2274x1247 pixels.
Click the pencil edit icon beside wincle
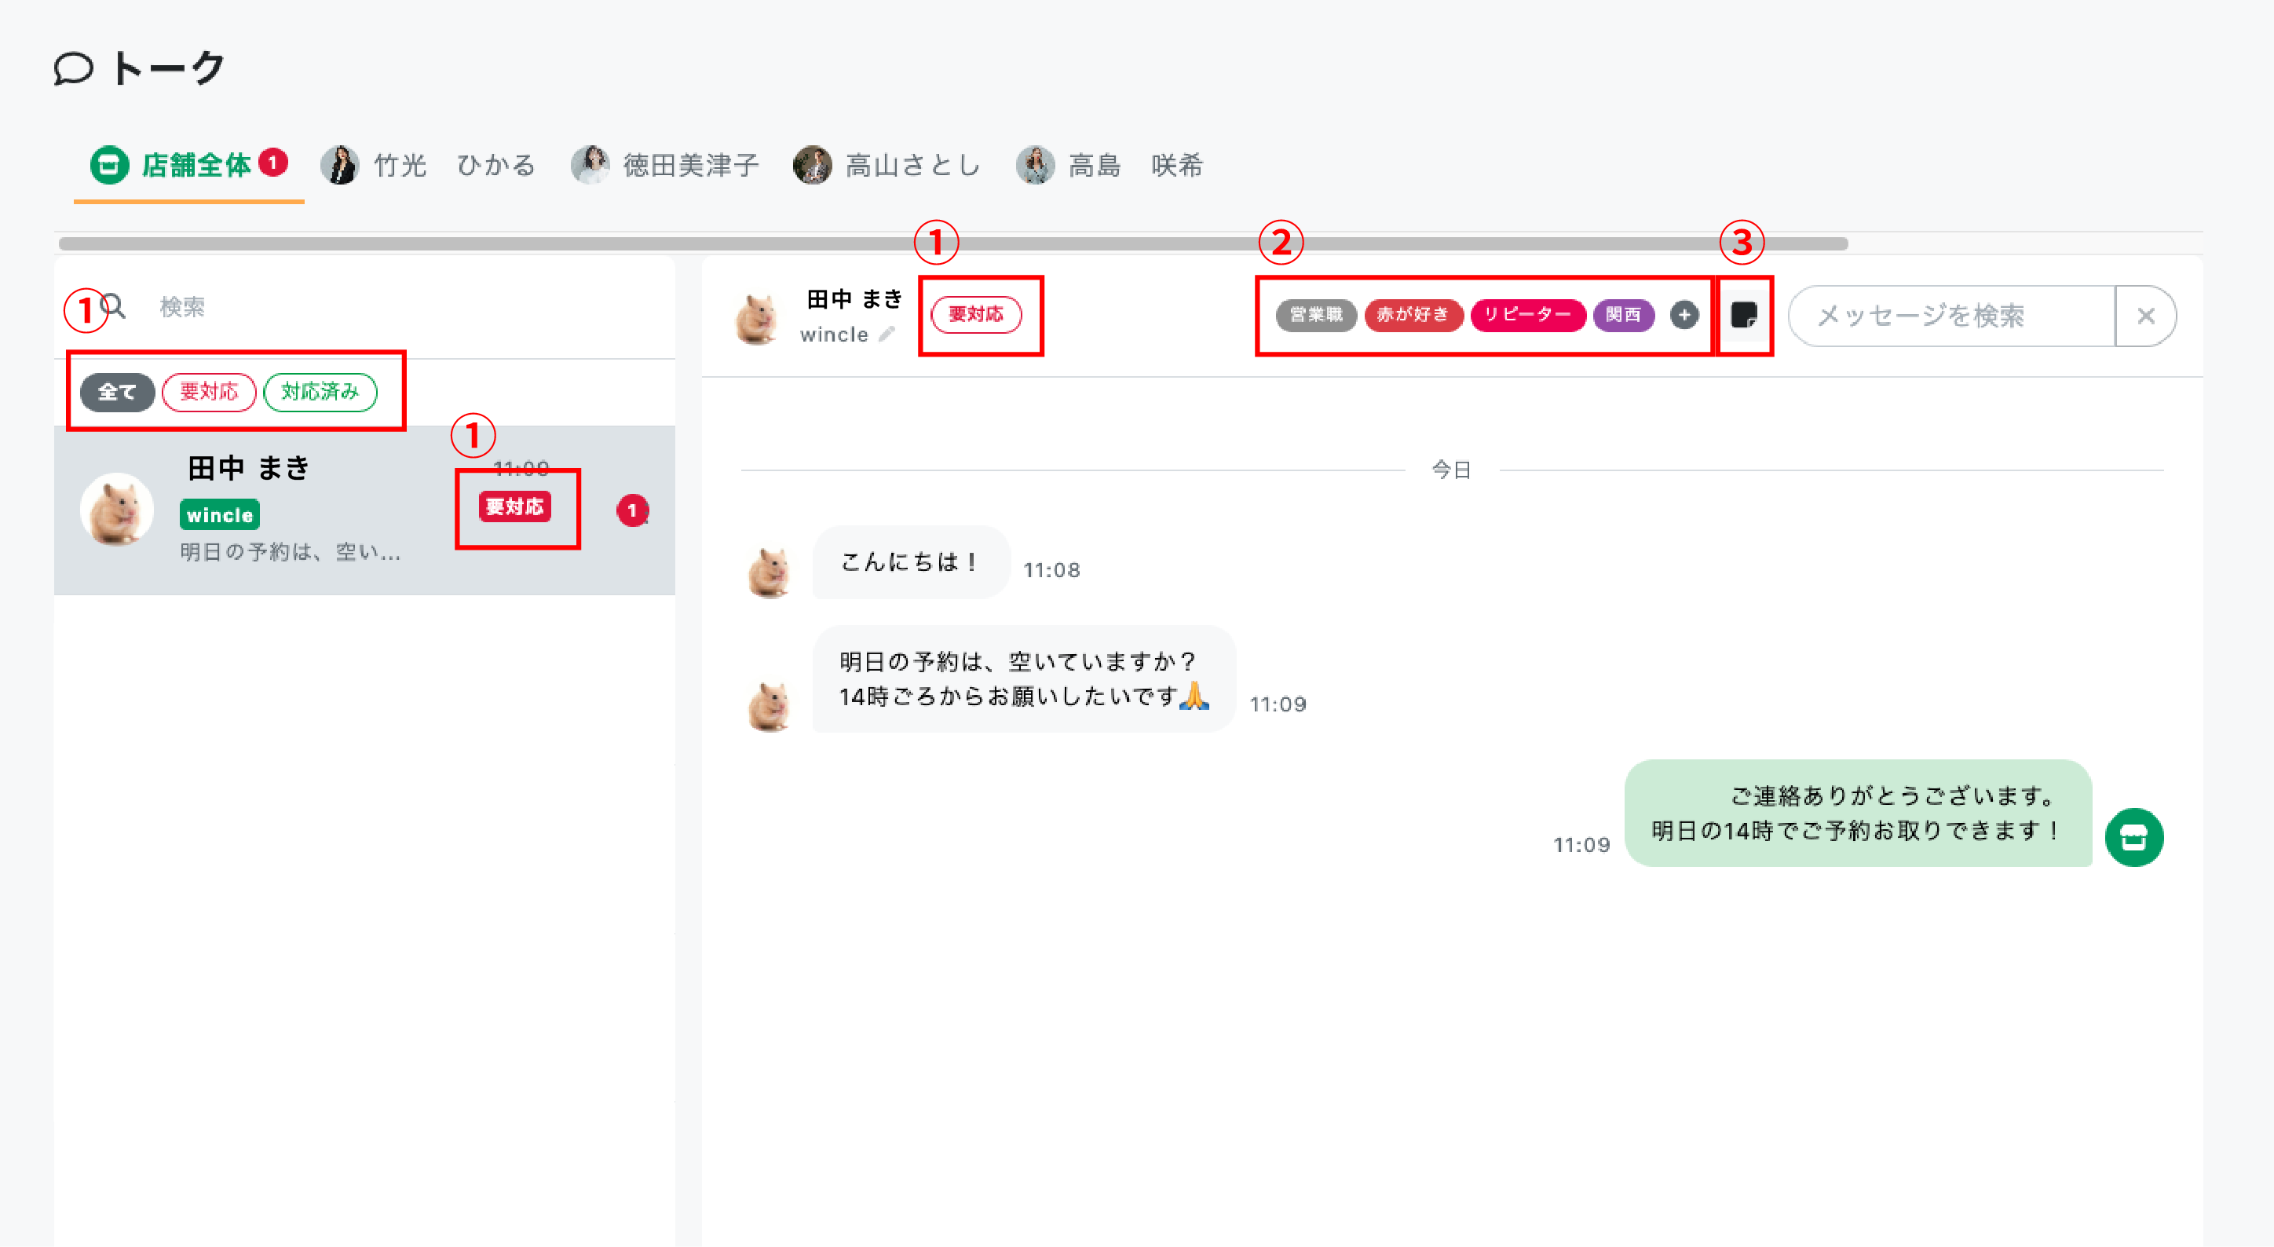887,334
